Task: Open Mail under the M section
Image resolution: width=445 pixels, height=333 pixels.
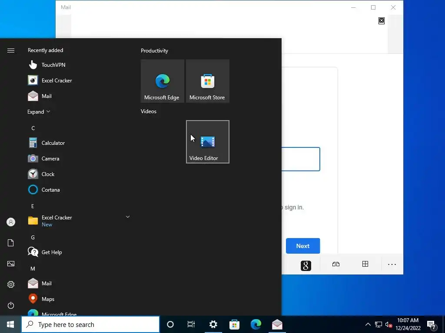Action: [78, 283]
